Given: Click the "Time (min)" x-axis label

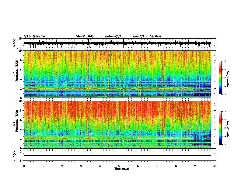Looking at the screenshot, I should click(122, 169).
